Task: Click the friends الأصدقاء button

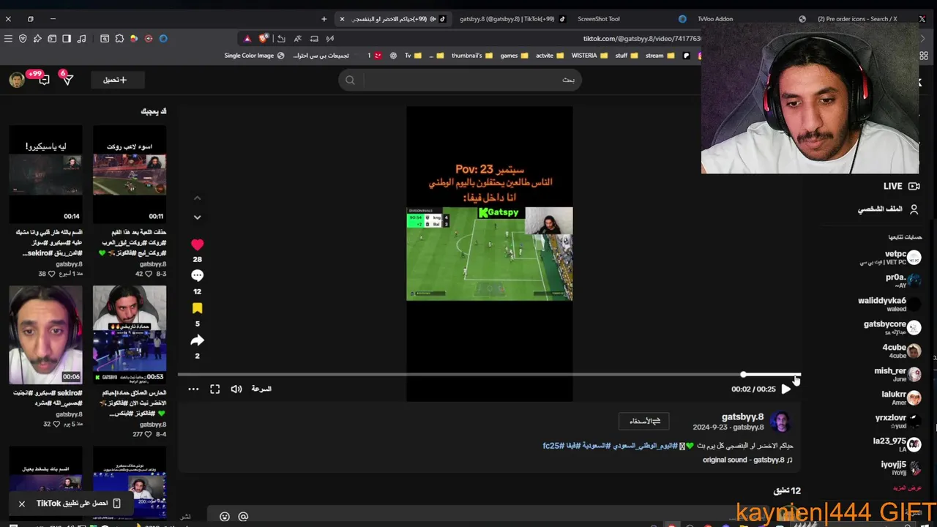Action: pyautogui.click(x=644, y=421)
